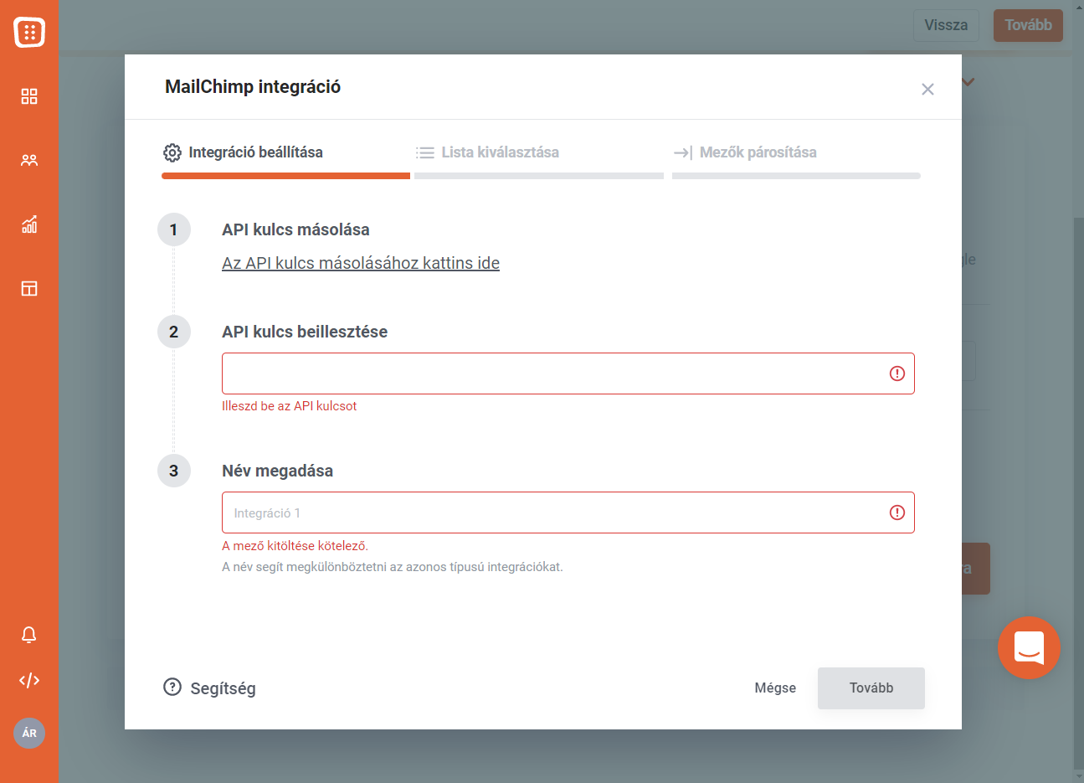Click step 1 number circle
This screenshot has height=783, width=1084.
174,229
